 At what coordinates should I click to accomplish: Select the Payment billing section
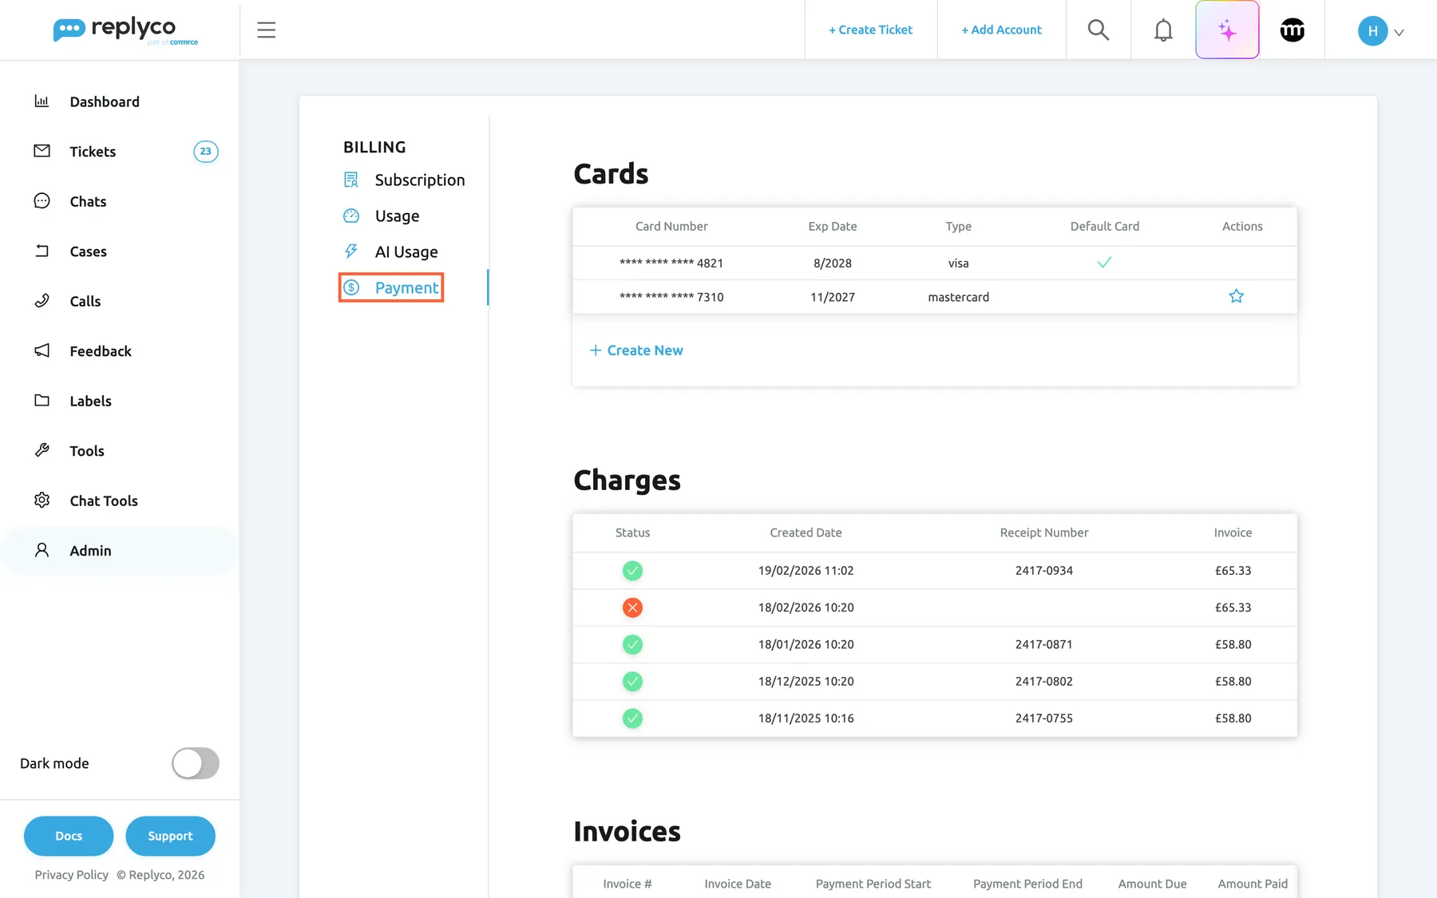pyautogui.click(x=391, y=287)
